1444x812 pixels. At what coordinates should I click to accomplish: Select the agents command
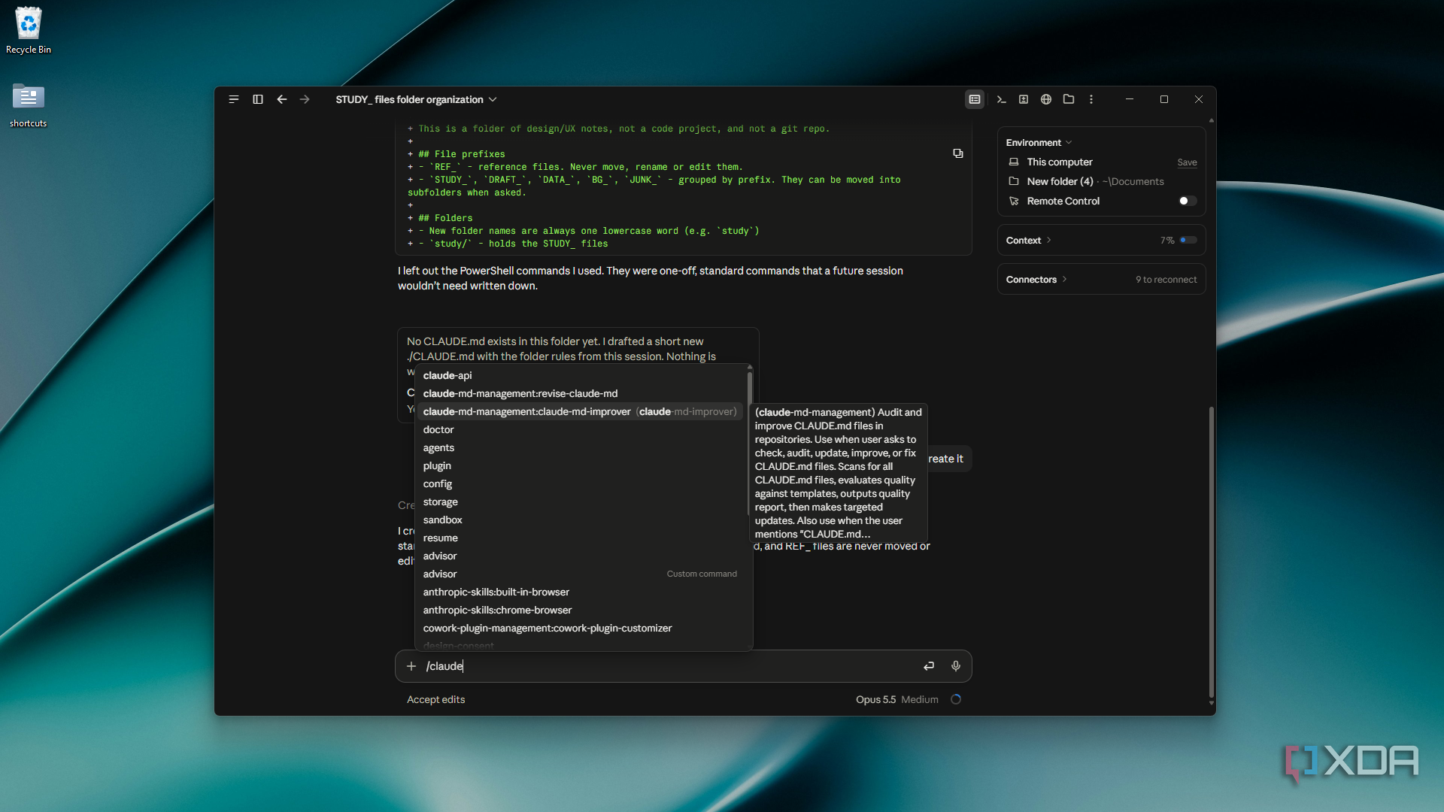[x=581, y=447]
